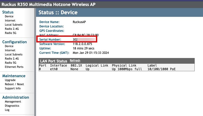Click the Serial Number label
The height and width of the screenshot is (116, 203).
coord(50,40)
